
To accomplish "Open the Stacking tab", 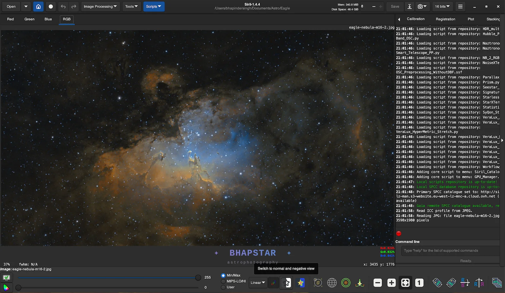I will tap(493, 19).
